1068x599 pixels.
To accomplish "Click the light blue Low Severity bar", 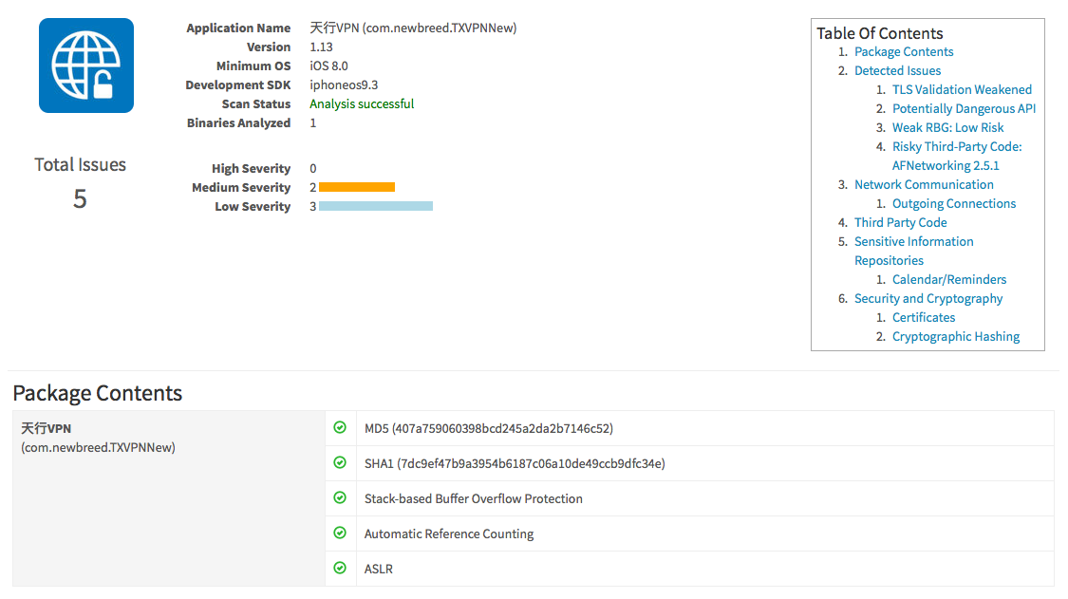I will pyautogui.click(x=376, y=206).
